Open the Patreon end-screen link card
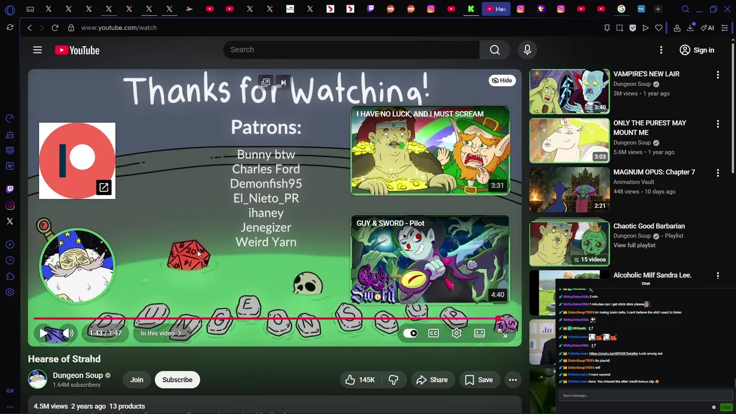The width and height of the screenshot is (736, 414). [x=77, y=160]
